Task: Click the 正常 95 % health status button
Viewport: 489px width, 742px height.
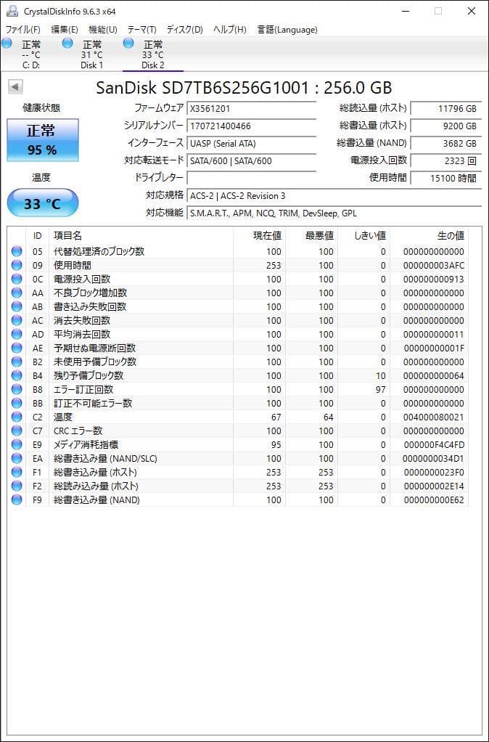Action: pos(43,140)
